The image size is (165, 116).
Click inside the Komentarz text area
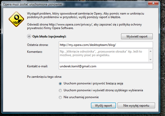(103, 55)
